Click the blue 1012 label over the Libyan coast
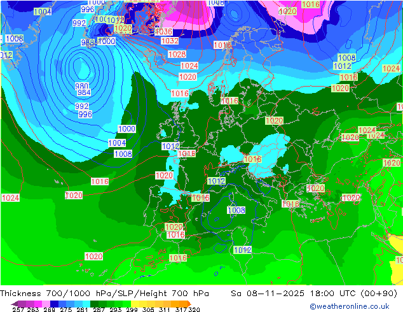 [x=242, y=250]
